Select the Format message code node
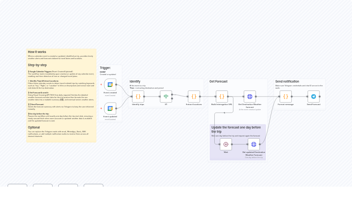 [285, 97]
